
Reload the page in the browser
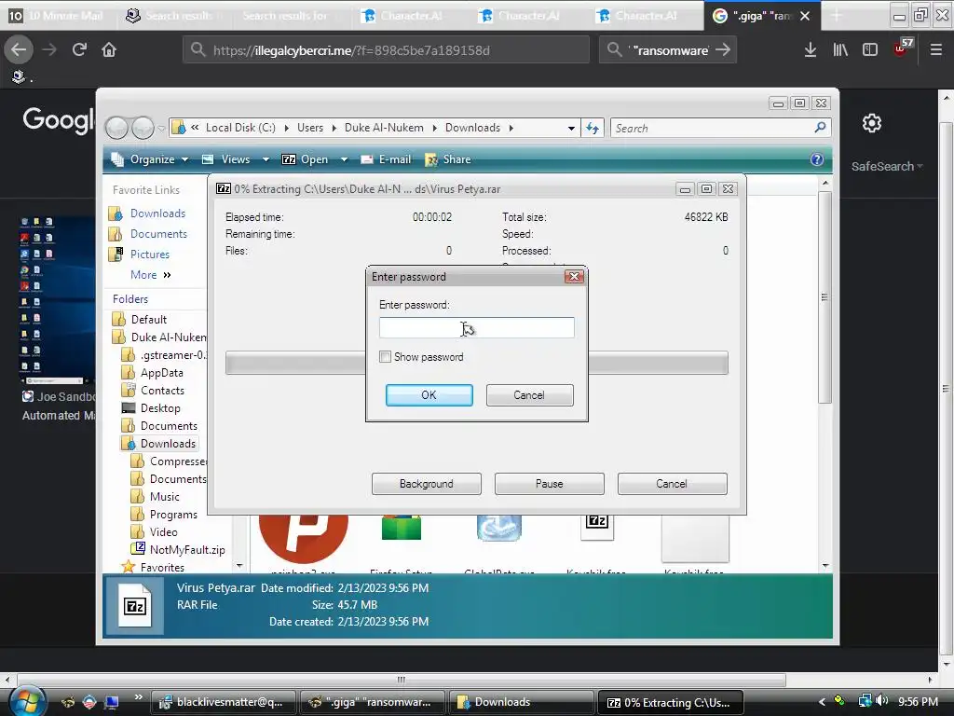[x=79, y=49]
